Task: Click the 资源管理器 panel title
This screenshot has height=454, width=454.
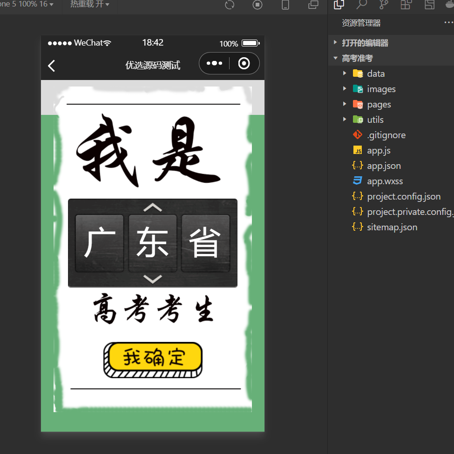Action: click(361, 23)
